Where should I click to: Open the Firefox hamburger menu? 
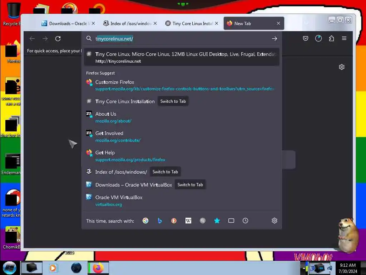pyautogui.click(x=344, y=38)
